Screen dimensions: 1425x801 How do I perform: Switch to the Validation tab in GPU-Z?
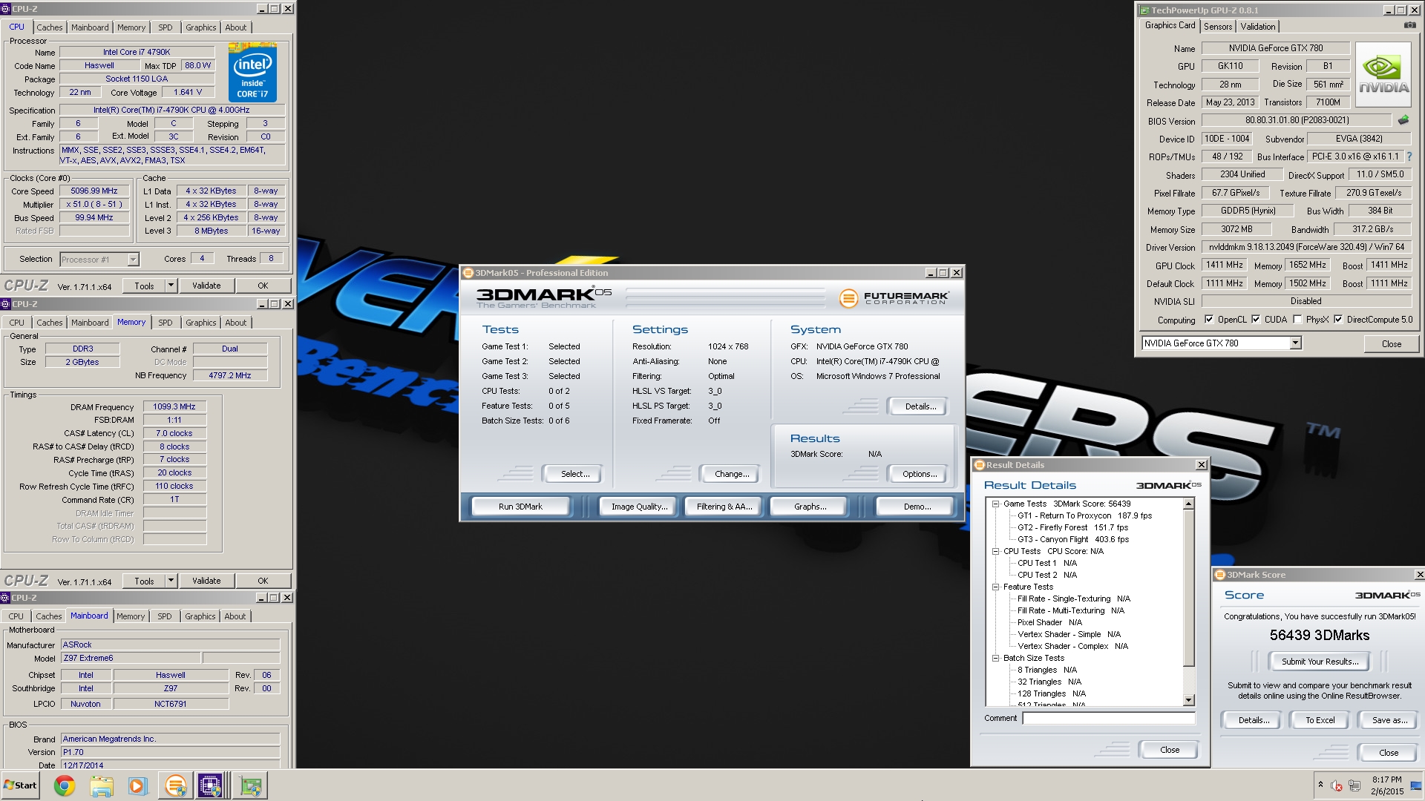click(x=1258, y=27)
